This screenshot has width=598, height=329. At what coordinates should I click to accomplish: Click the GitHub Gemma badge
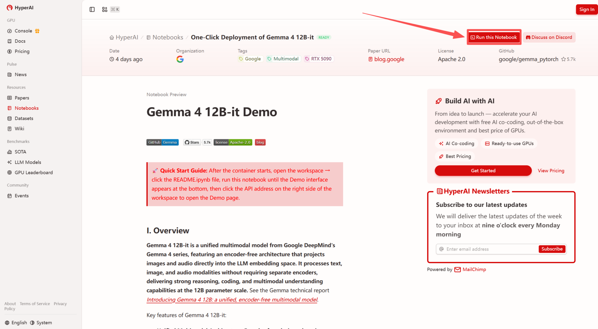coord(162,142)
